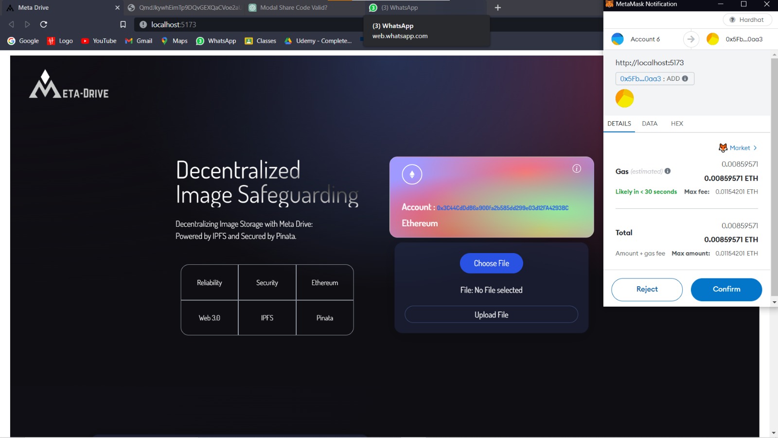This screenshot has width=778, height=438.
Task: Click the Pinata feature tile
Action: coord(325,318)
